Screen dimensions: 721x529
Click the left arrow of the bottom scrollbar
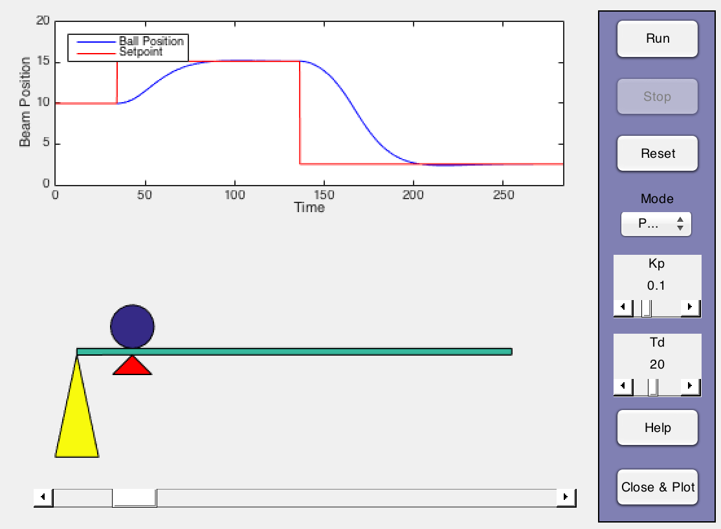(x=43, y=495)
